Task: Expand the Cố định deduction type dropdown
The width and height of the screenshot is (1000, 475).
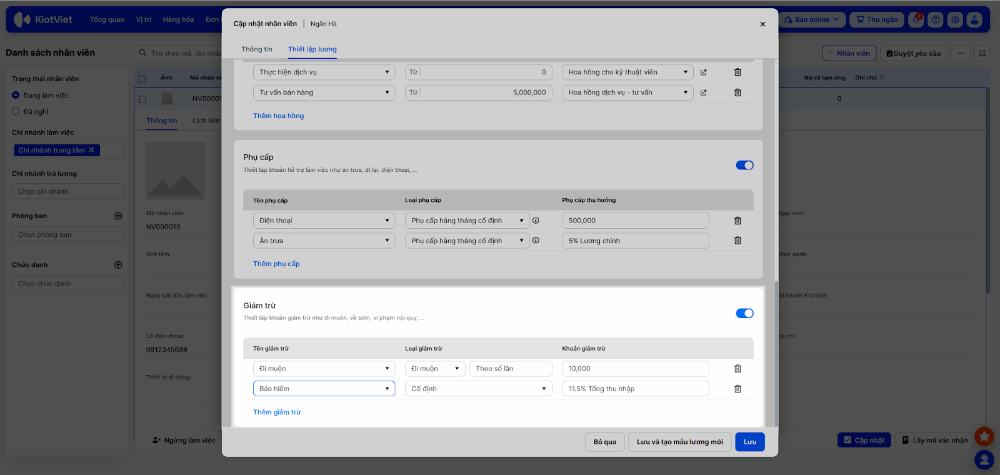Action: pos(478,389)
